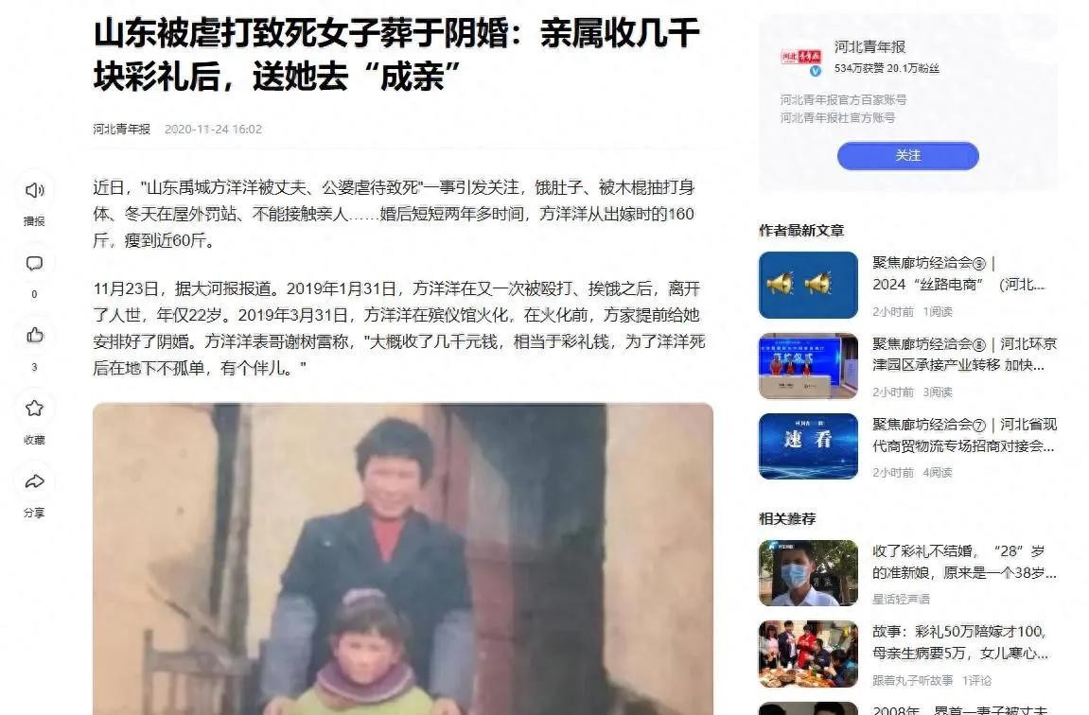Open 聚焦廊坊经洽会⑦ 河北省现代商贸物流 article
The image size is (1089, 715).
pyautogui.click(x=964, y=434)
